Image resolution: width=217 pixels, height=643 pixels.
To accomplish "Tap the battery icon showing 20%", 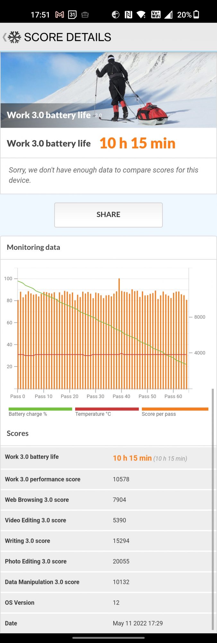I will tap(196, 15).
